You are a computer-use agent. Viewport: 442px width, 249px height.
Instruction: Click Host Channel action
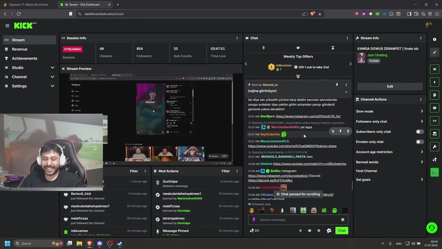pos(366,171)
